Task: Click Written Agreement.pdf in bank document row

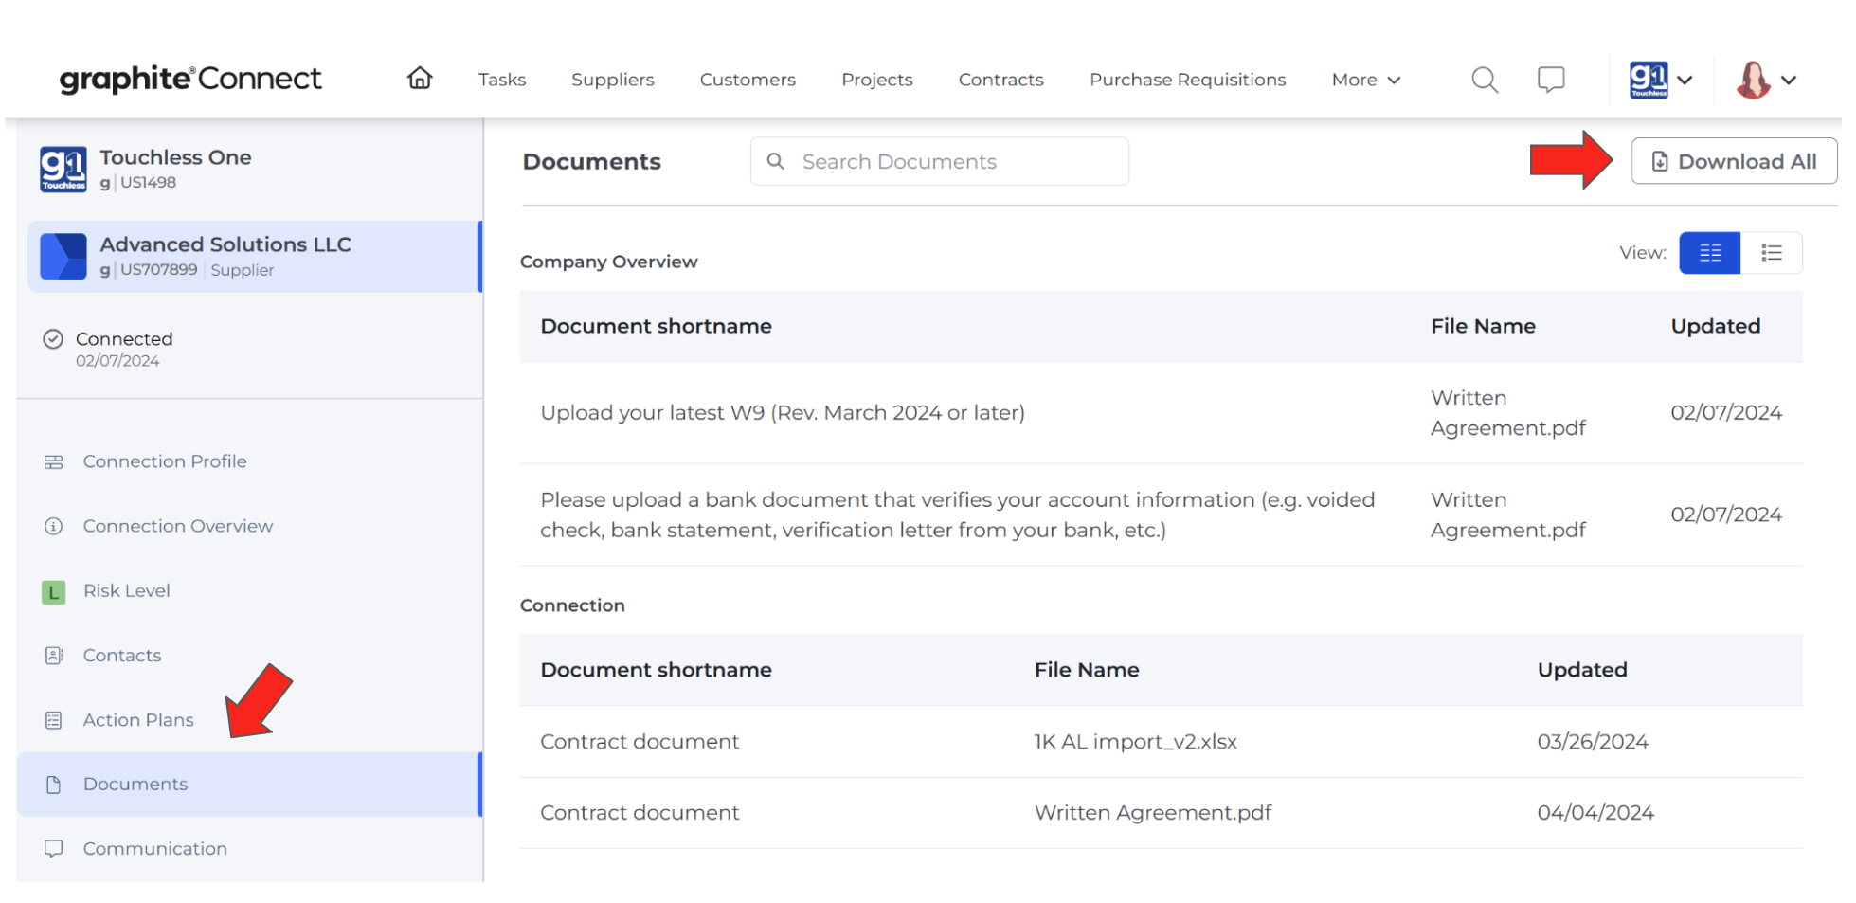Action: click(x=1507, y=515)
